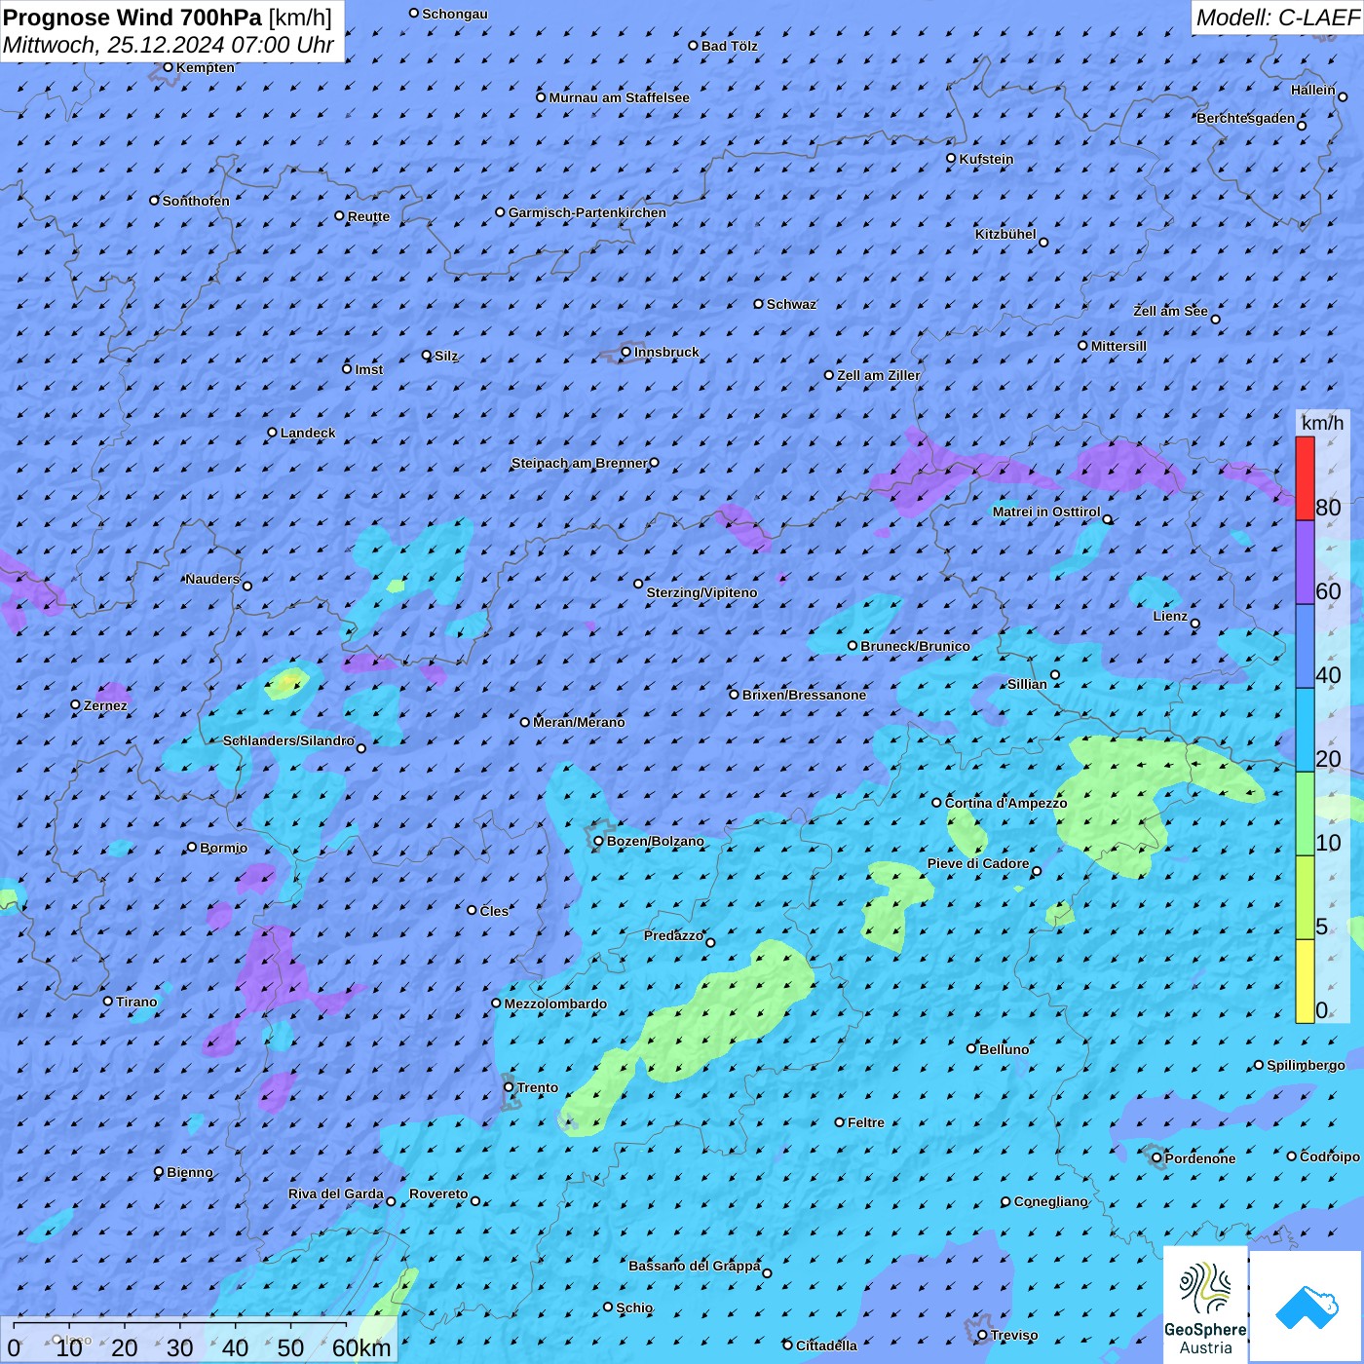Click the Schwaz city label
This screenshot has height=1364, width=1364.
(791, 304)
